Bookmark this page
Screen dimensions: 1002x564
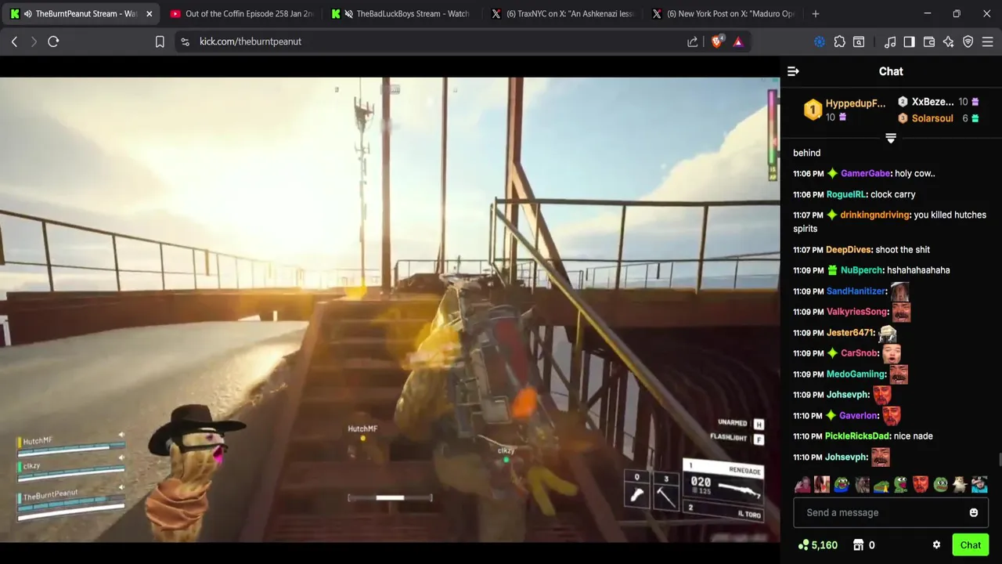click(160, 42)
